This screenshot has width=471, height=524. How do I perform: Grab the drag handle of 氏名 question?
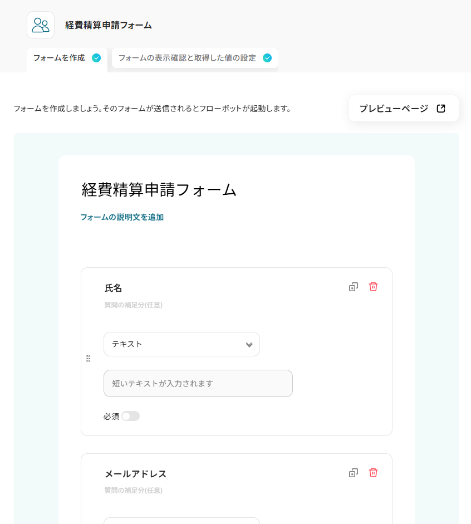tap(88, 359)
